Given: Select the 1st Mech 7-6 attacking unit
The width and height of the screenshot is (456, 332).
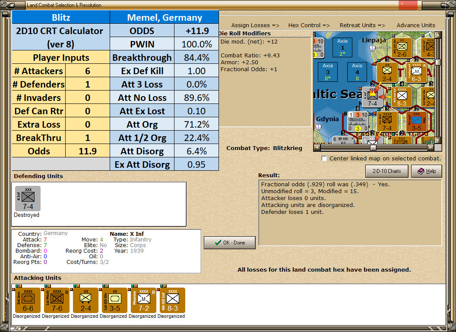Looking at the screenshot, I should click(x=57, y=301).
